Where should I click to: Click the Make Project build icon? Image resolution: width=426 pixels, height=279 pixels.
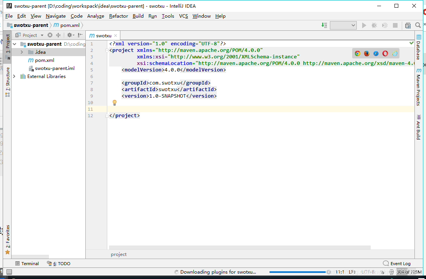coord(324,25)
